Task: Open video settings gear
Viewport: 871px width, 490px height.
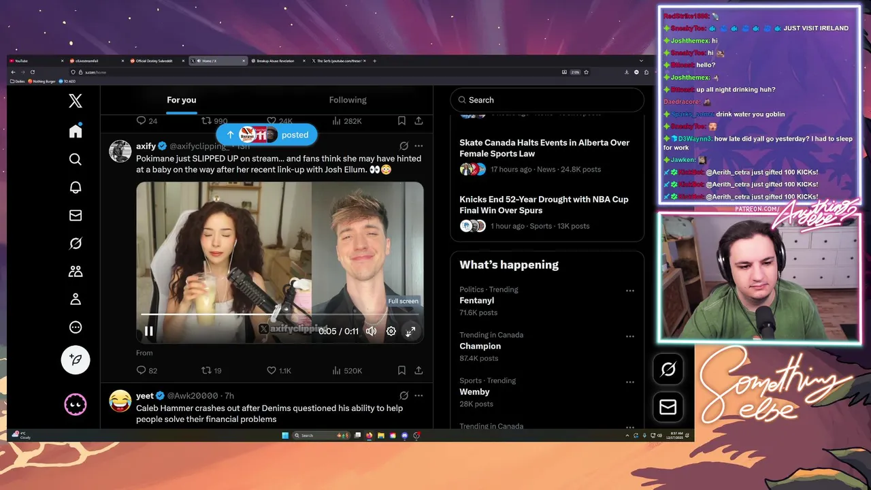Action: click(391, 331)
